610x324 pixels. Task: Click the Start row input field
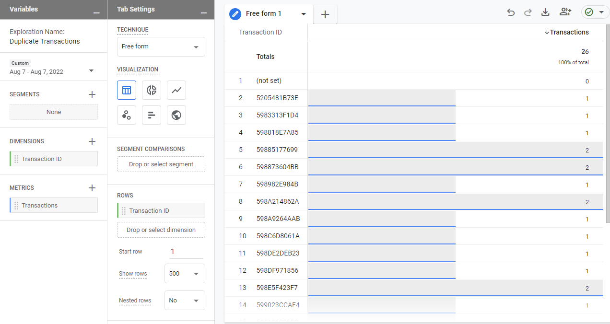(x=186, y=251)
